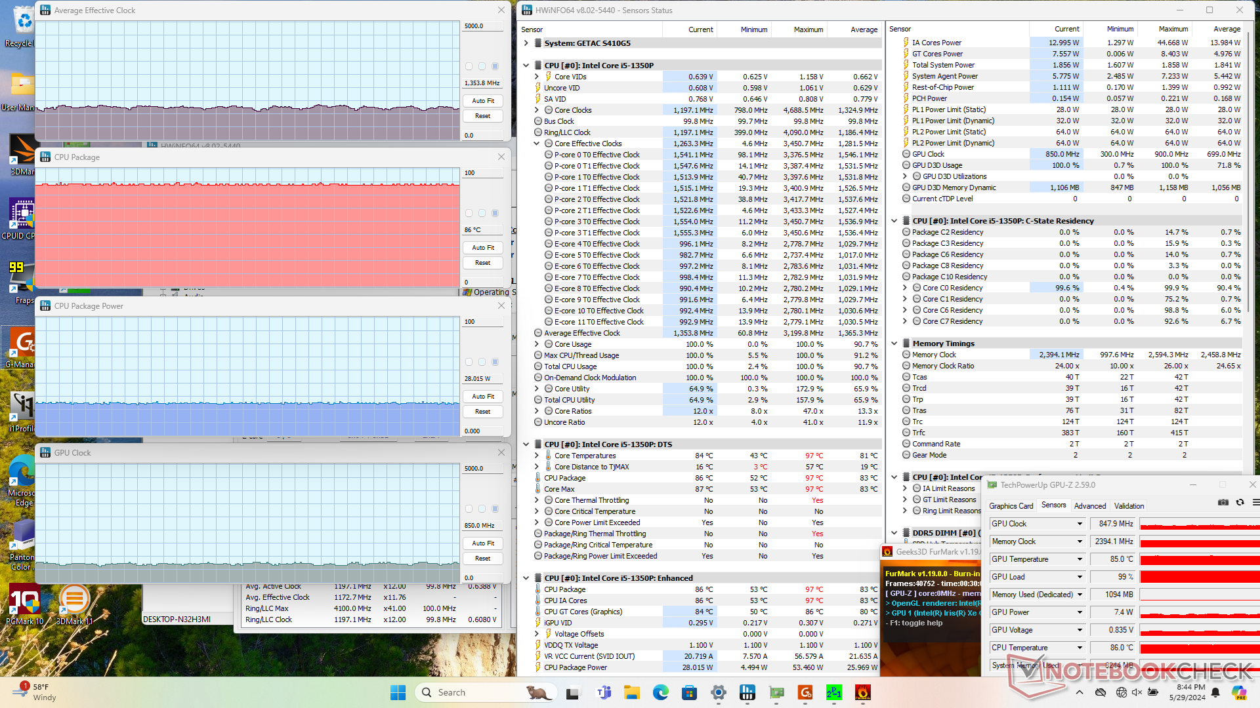Open GPU-Z hamburger menu icon
Viewport: 1260px width, 708px height.
[x=1255, y=502]
